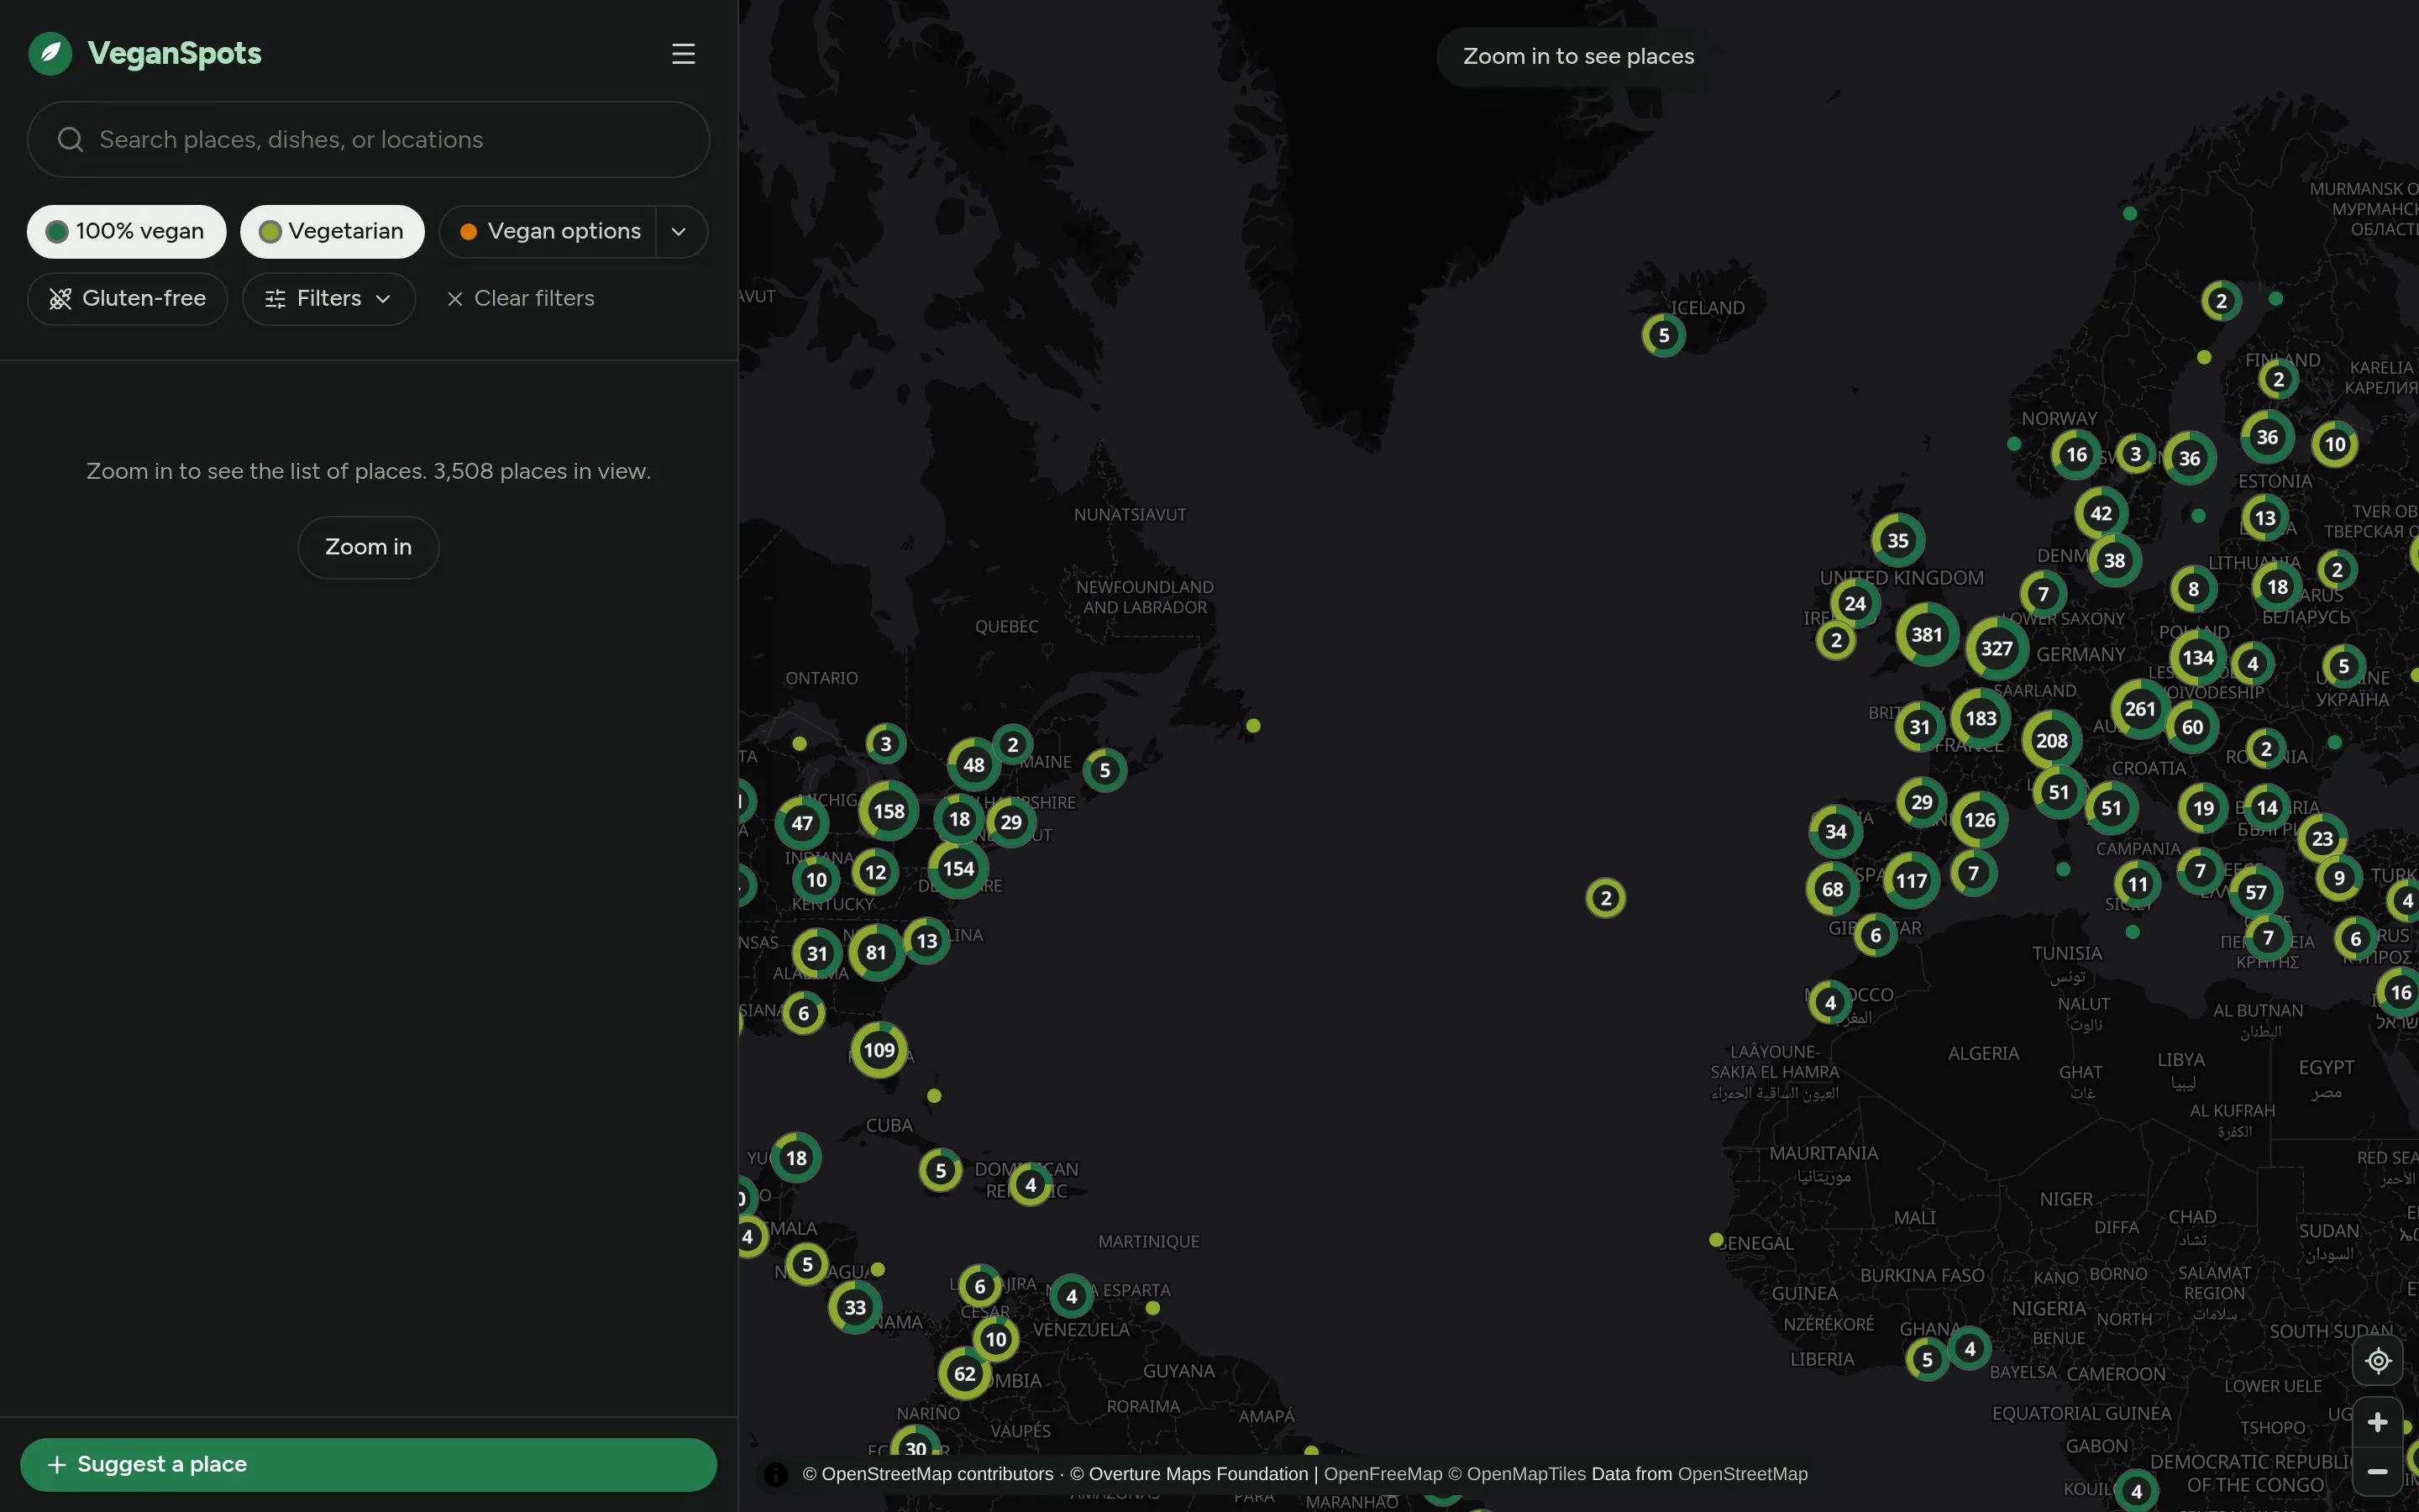Click the locate-me crosshair button
2419x1512 pixels.
click(x=2378, y=1360)
